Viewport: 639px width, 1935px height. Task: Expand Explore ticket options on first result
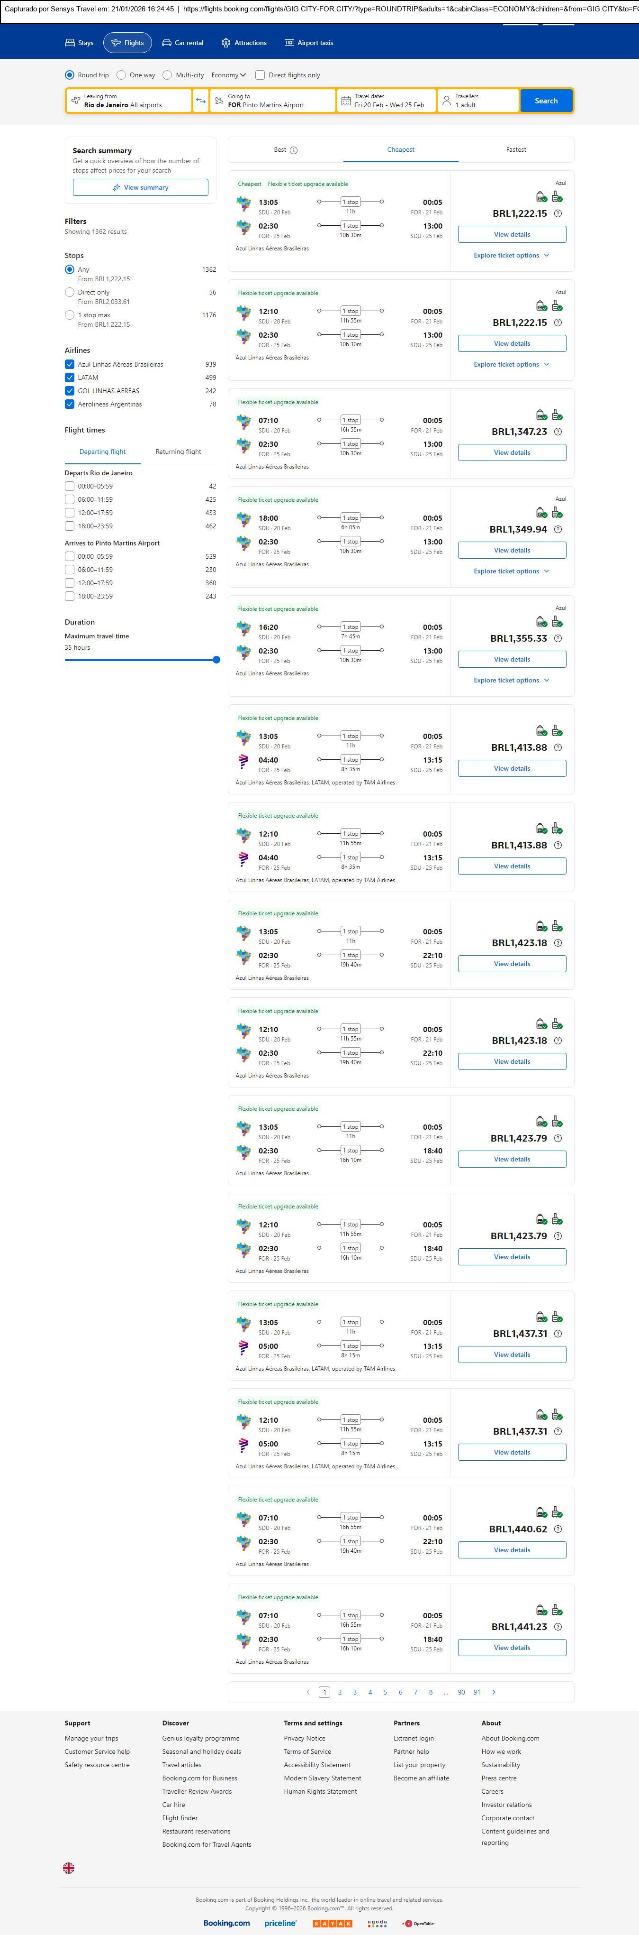click(511, 256)
